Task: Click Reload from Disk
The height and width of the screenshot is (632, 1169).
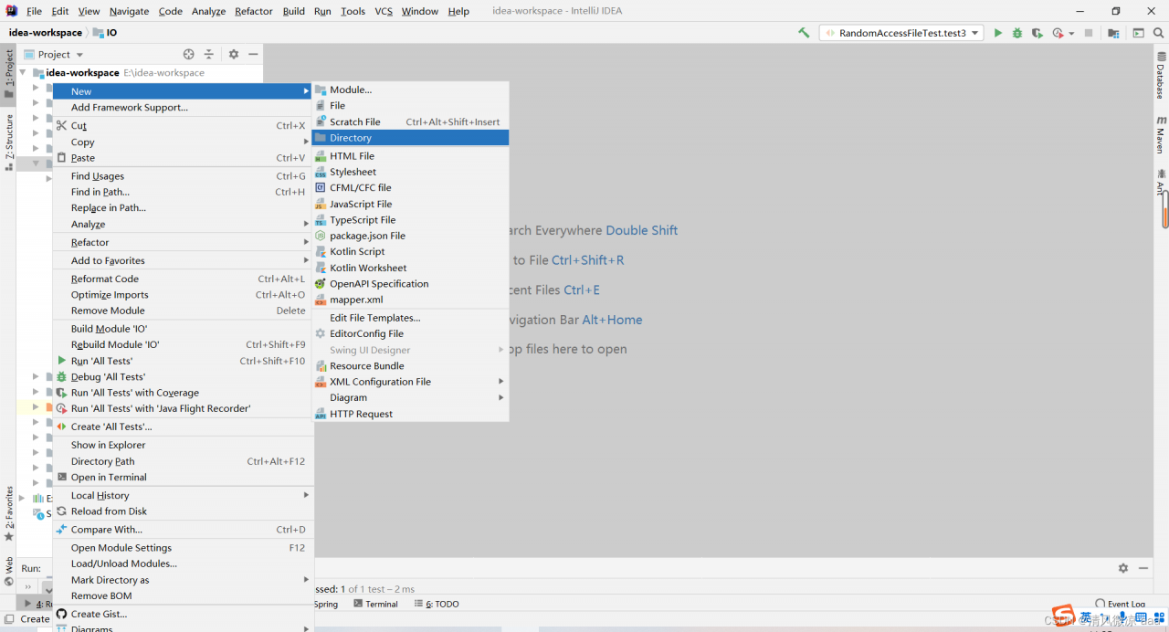Action: pyautogui.click(x=183, y=511)
